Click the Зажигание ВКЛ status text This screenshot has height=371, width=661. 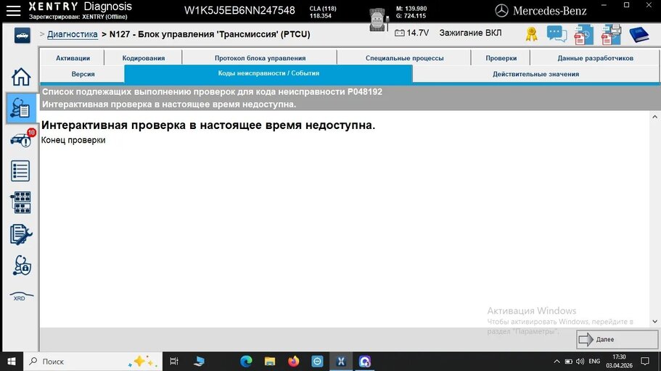(x=470, y=33)
